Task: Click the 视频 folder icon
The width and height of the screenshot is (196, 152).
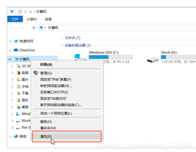Action: tap(19, 73)
